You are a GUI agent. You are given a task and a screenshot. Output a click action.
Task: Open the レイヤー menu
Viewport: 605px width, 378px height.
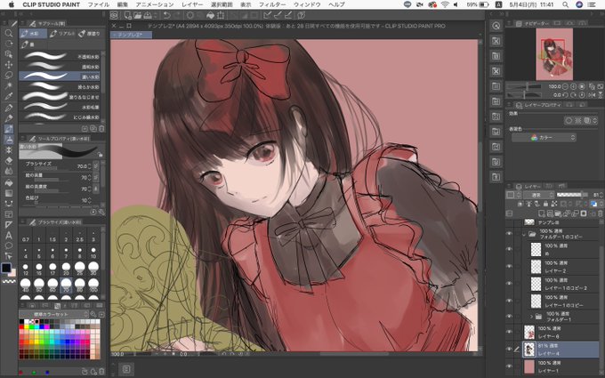(192, 4)
